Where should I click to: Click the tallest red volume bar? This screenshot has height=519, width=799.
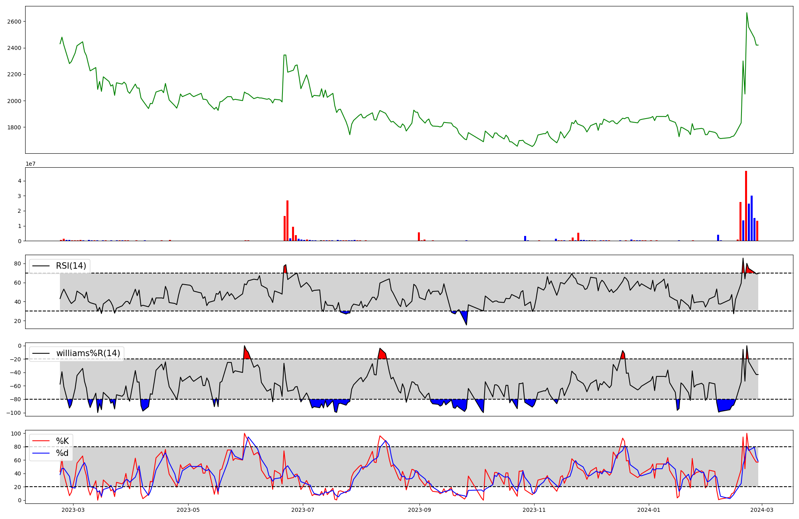pyautogui.click(x=746, y=206)
